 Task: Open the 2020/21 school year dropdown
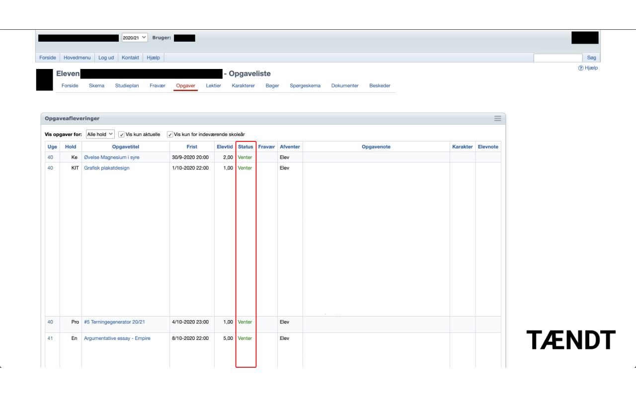pyautogui.click(x=135, y=38)
